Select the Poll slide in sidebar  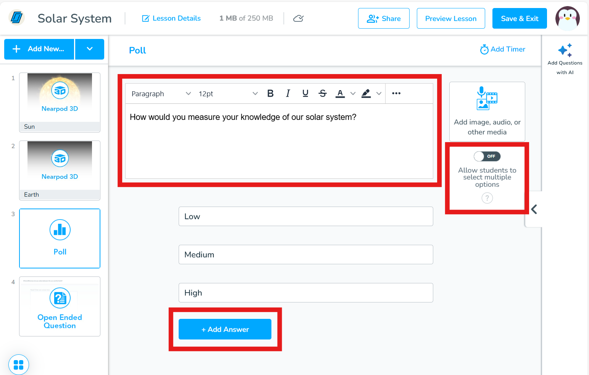(60, 238)
